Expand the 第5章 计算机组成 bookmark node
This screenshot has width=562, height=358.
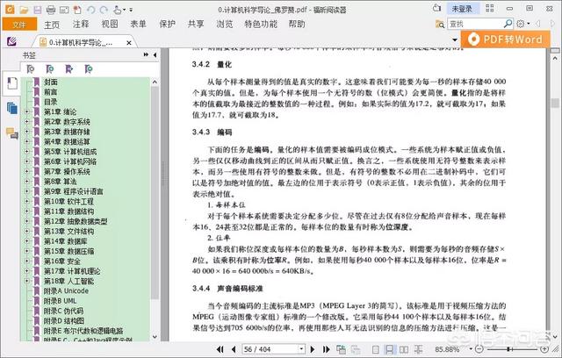pos(26,152)
